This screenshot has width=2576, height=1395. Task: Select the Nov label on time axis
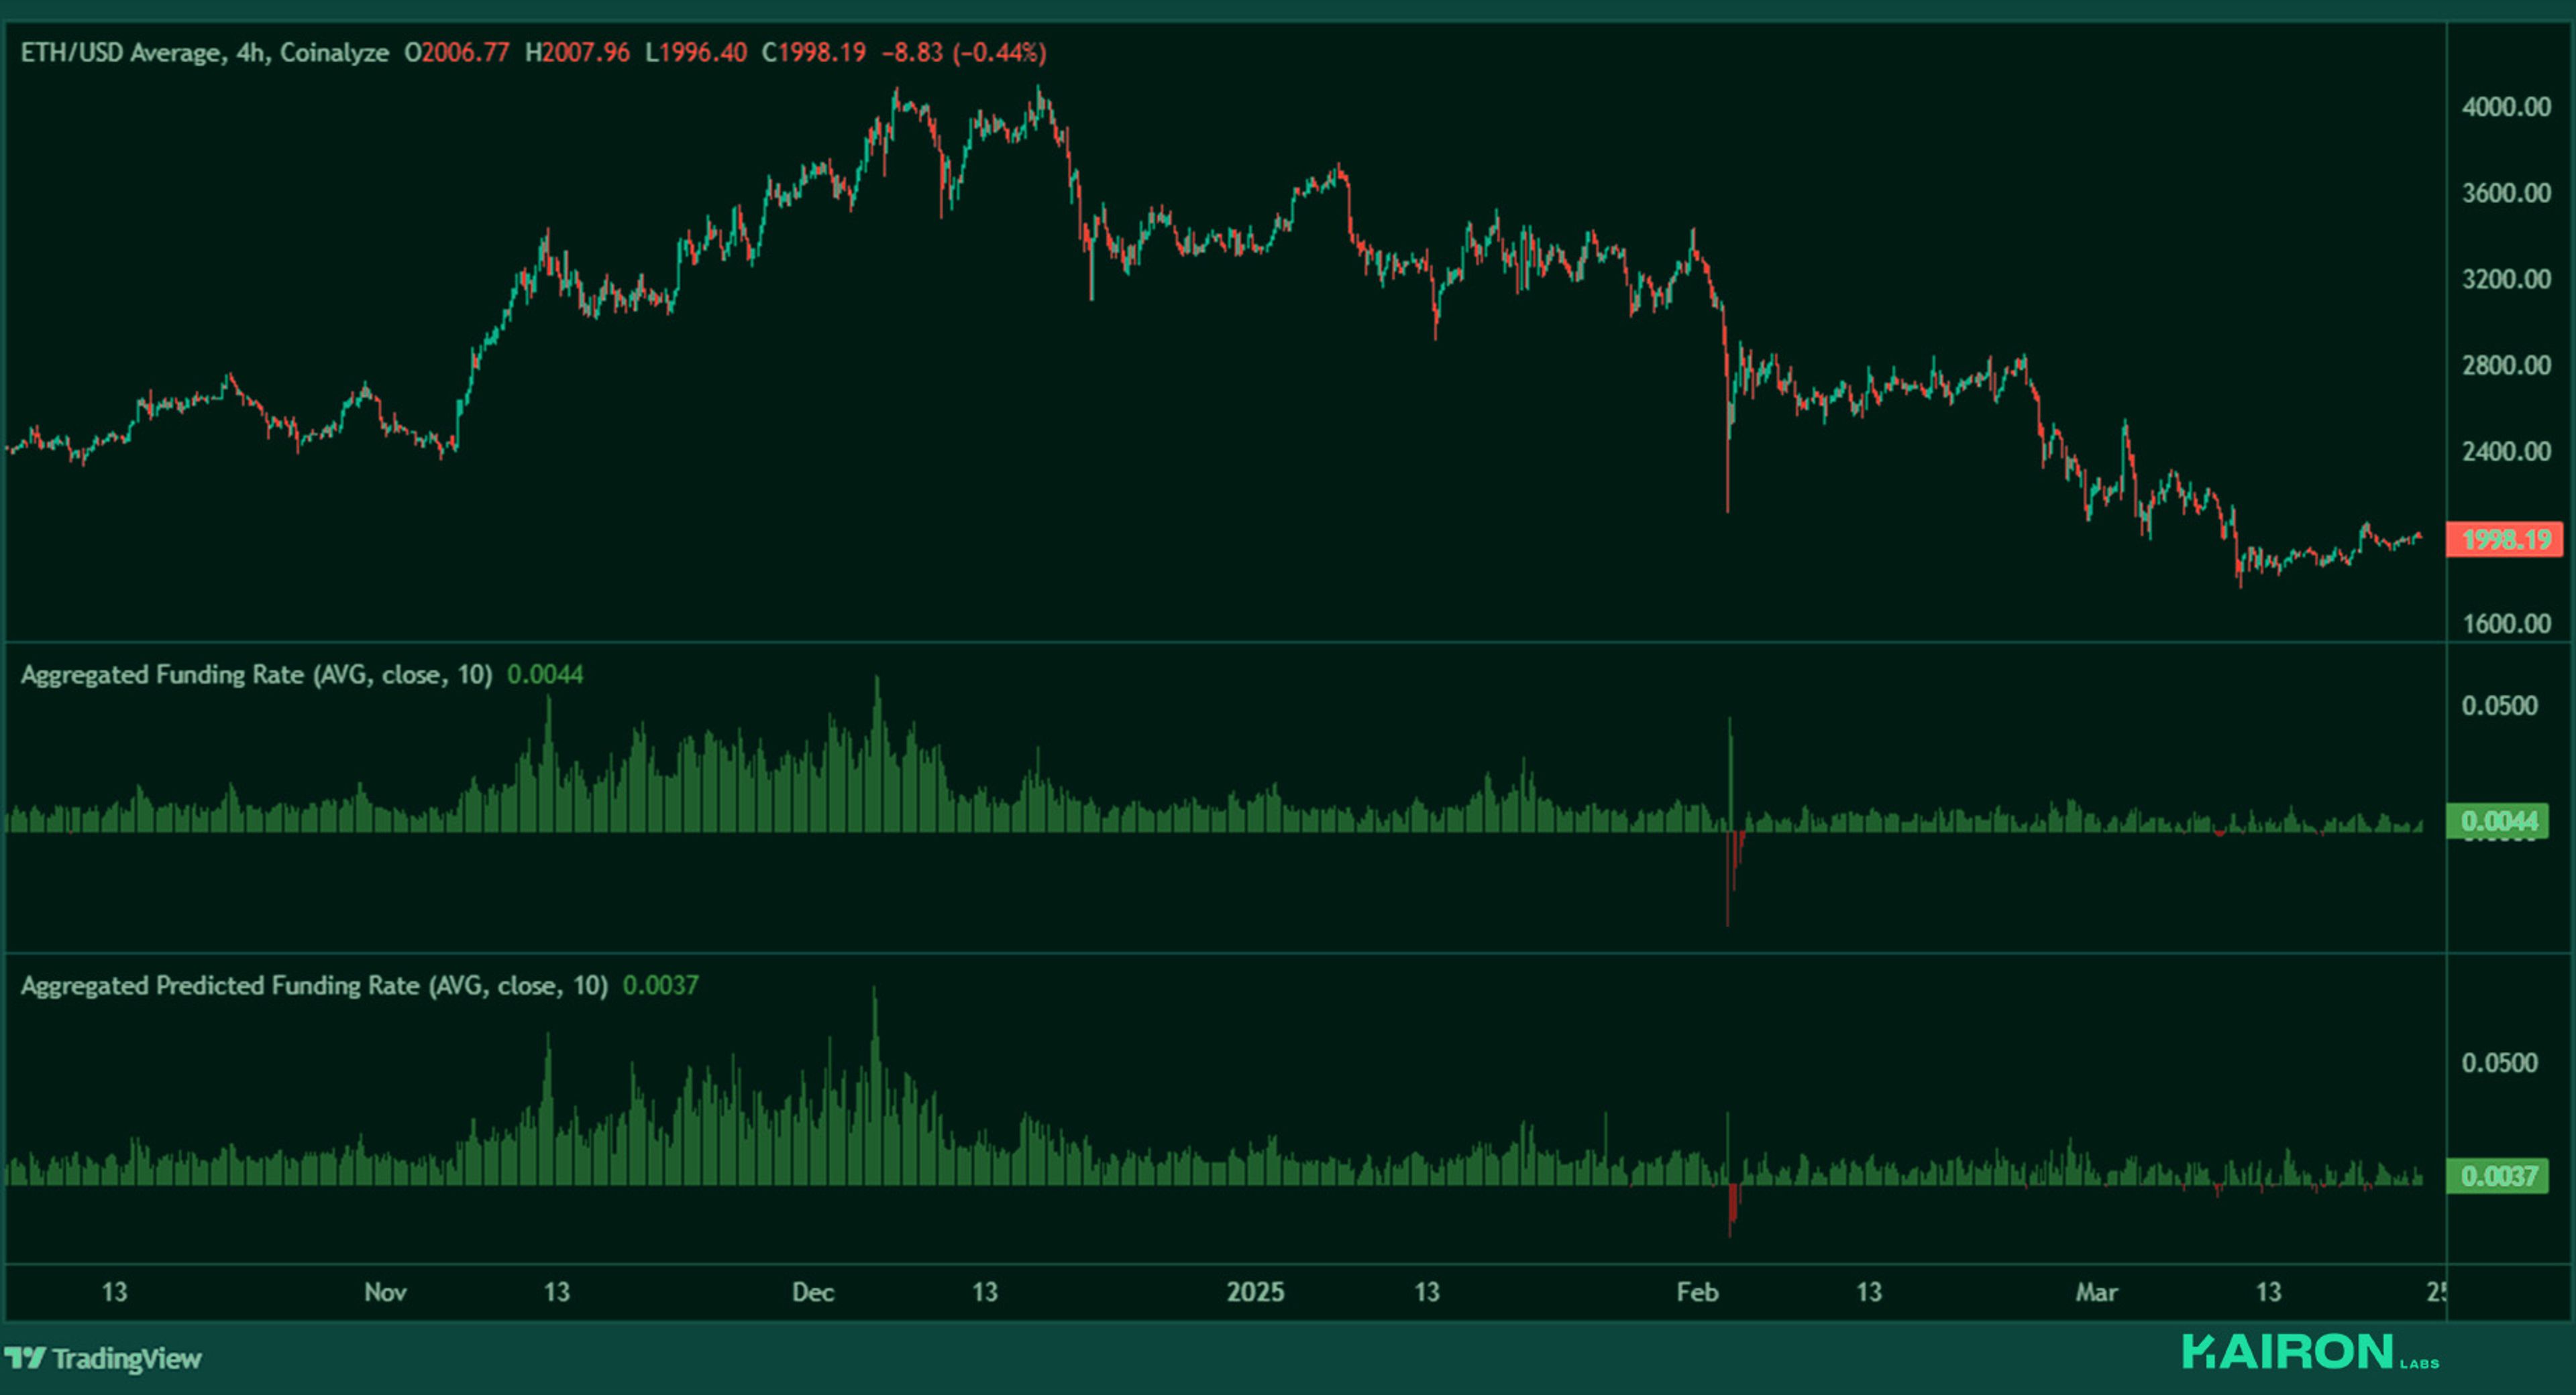coord(385,1292)
